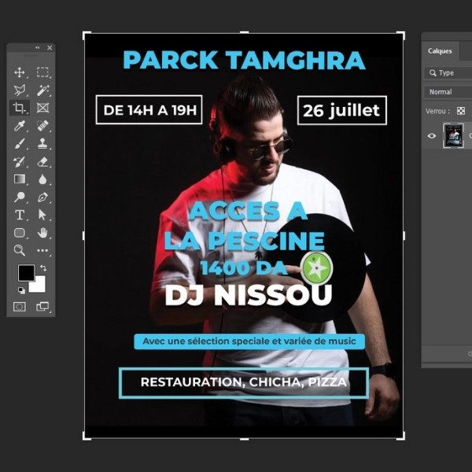Image resolution: width=472 pixels, height=472 pixels.
Task: Toggle lock transparent pixels next to Verrou
Action: (461, 111)
